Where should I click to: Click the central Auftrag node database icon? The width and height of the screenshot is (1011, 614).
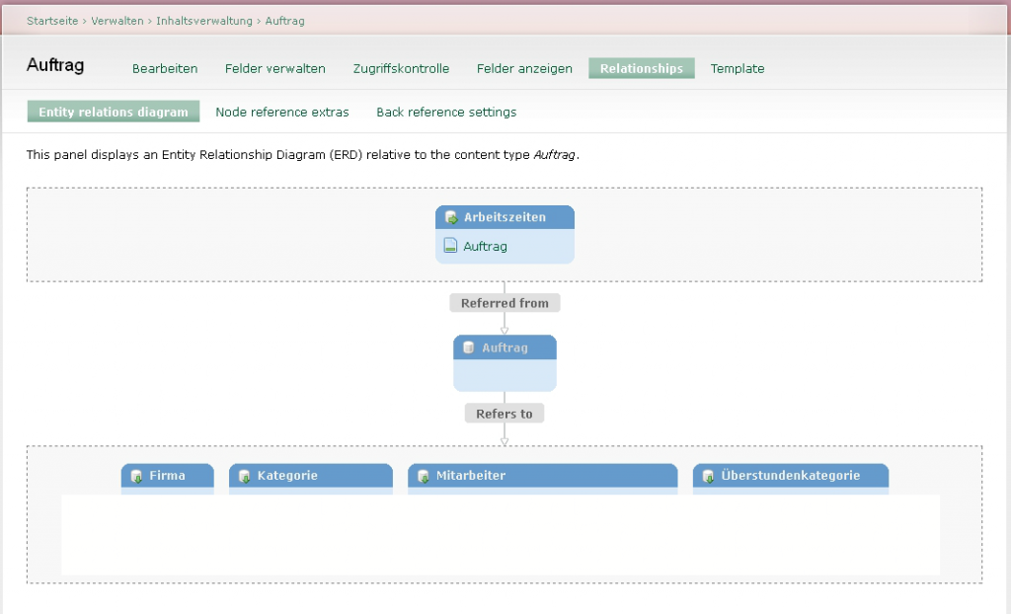tap(469, 347)
